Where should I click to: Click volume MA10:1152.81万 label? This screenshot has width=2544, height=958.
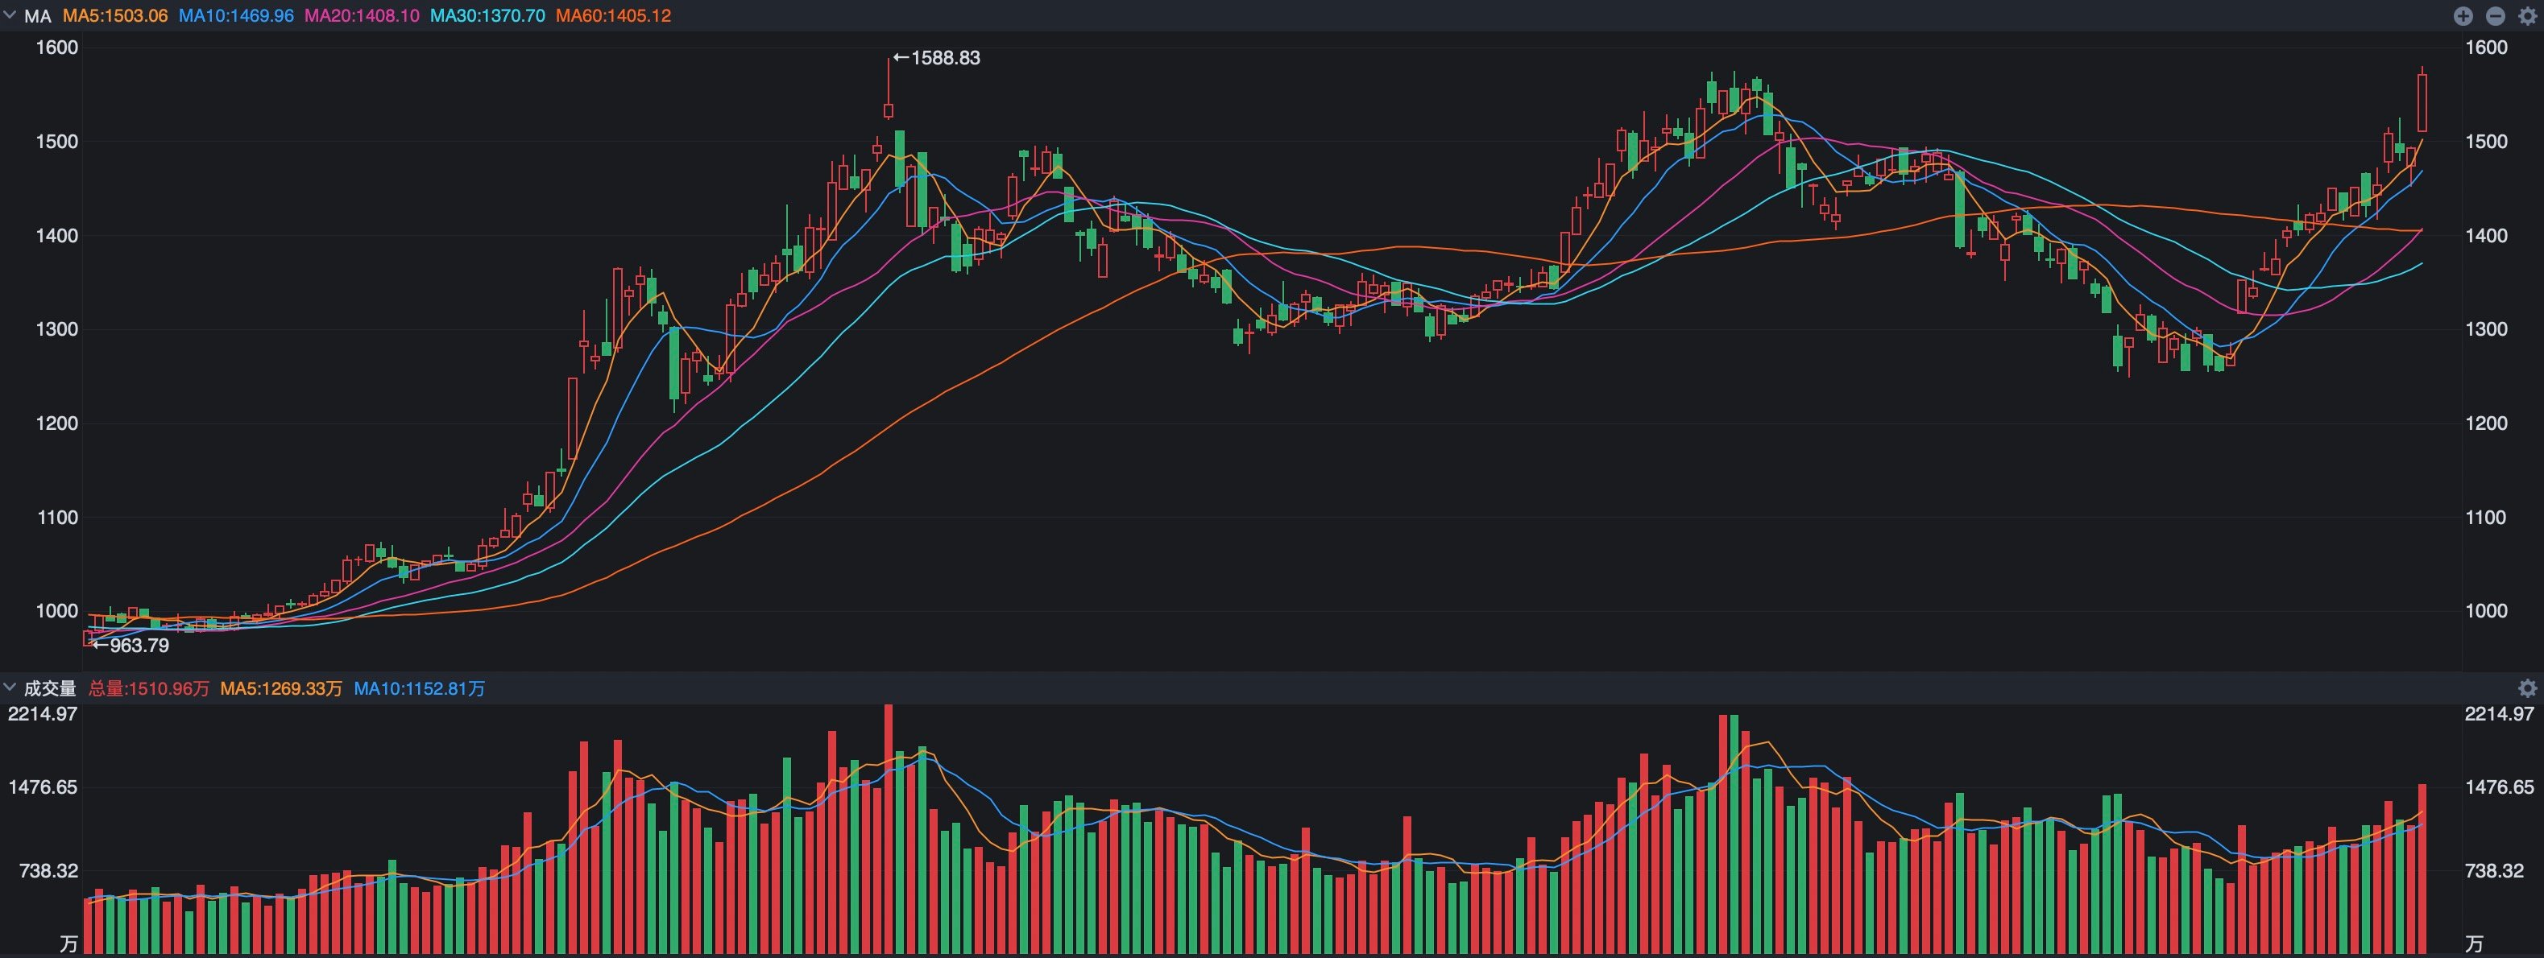point(420,688)
